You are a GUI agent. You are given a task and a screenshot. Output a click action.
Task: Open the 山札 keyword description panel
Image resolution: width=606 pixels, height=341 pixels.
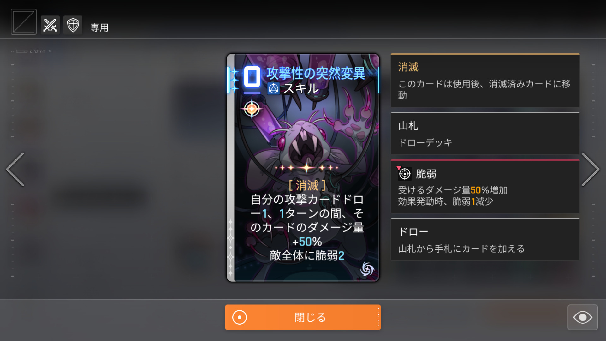click(x=485, y=134)
